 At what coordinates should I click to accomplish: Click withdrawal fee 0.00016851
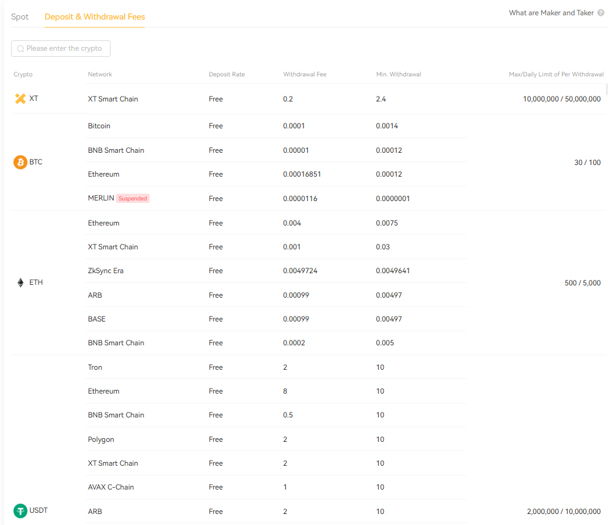click(302, 174)
